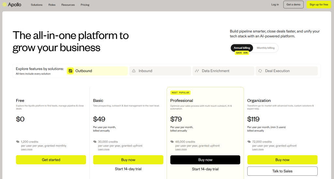
Task: Click the credits coin icon under Free
Action: pos(18,142)
